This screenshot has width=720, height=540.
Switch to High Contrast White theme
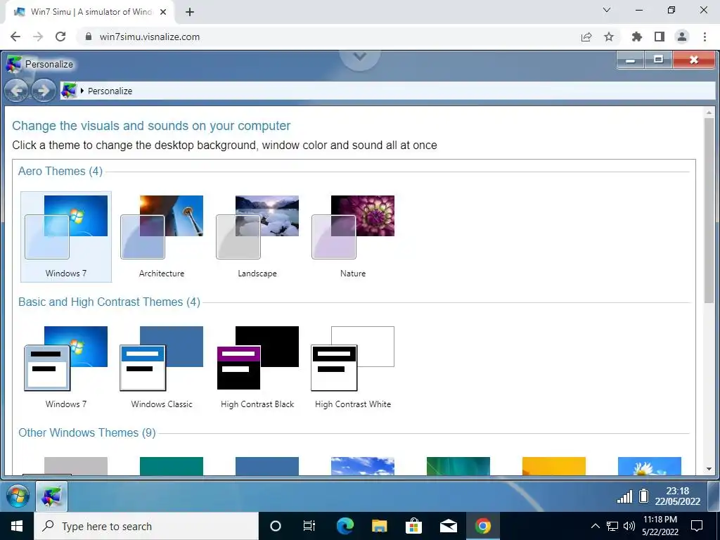tap(353, 367)
